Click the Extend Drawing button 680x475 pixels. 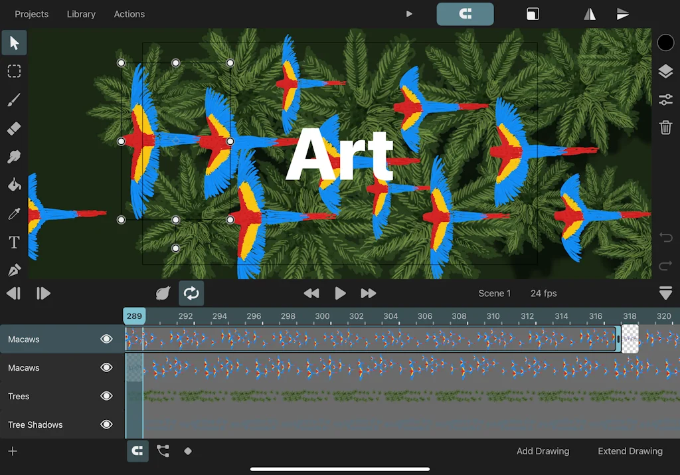(x=630, y=451)
